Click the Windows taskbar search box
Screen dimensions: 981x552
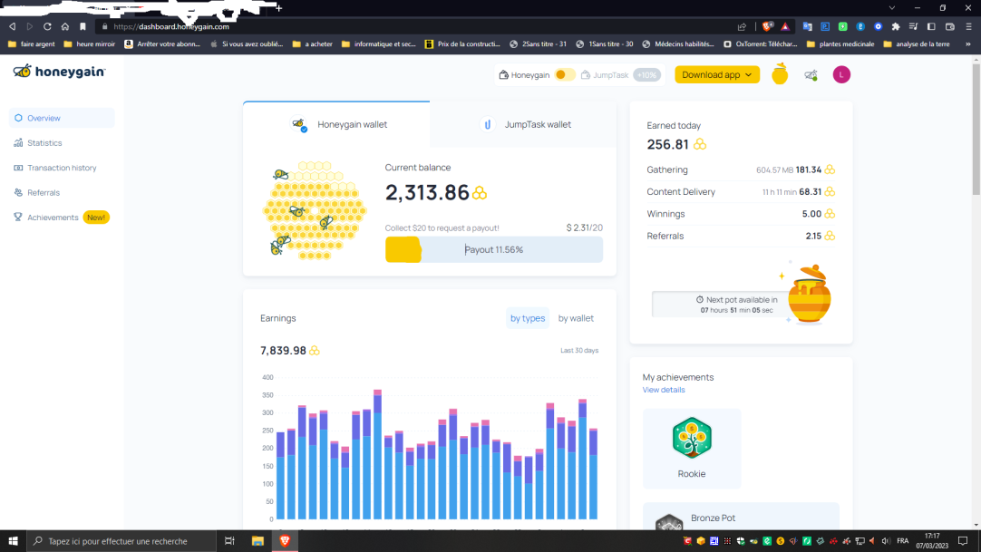121,541
